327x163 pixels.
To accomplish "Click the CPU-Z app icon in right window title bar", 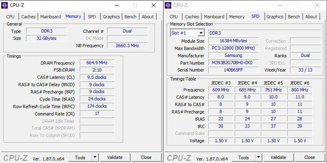I will click(x=168, y=5).
